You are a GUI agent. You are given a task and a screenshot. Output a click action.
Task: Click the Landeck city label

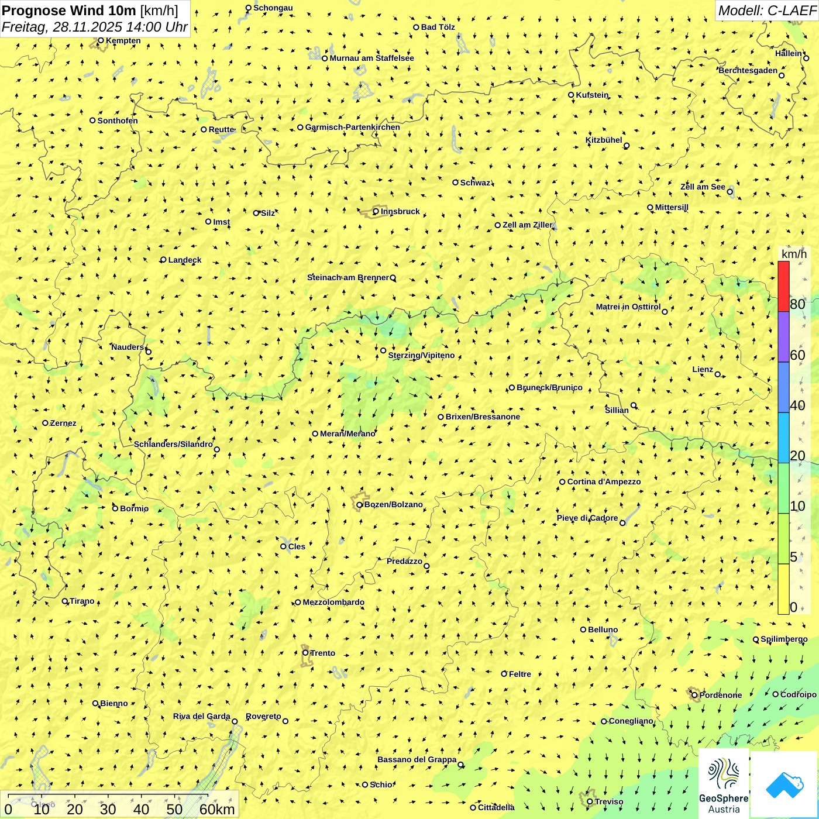185,260
